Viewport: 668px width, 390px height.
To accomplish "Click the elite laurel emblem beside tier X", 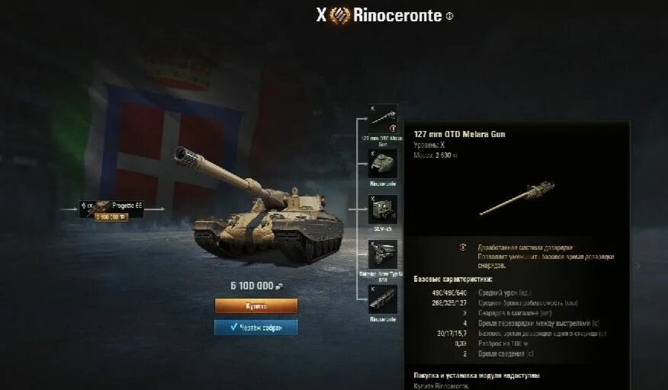I will coord(339,16).
